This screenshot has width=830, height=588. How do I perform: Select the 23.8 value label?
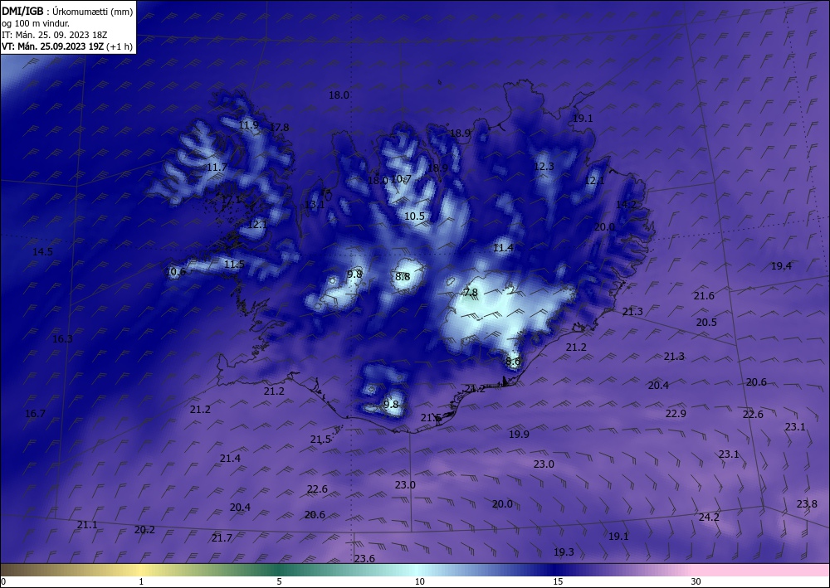tap(807, 504)
